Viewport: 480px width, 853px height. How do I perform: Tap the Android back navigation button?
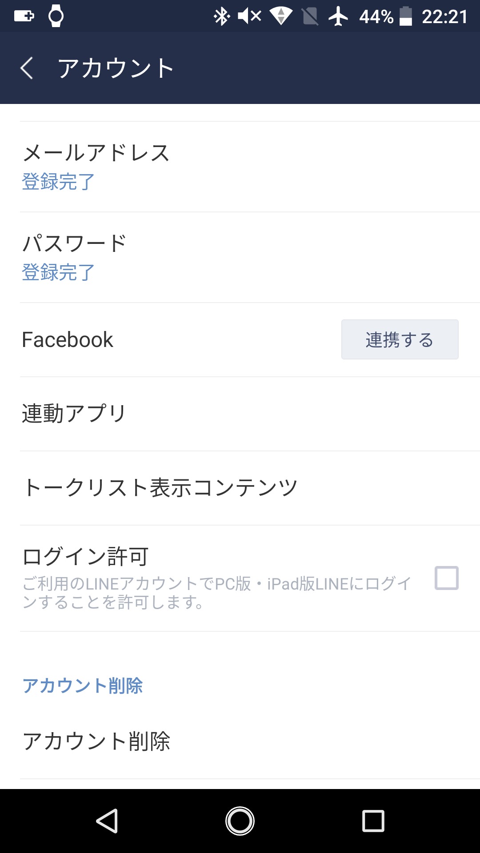click(107, 821)
